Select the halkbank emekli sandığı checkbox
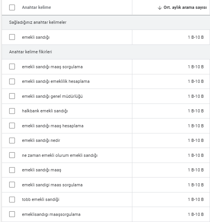210x222 pixels. click(12, 111)
